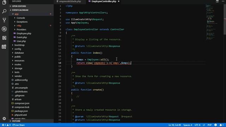Click the code minimap overview
The height and width of the screenshot is (127, 226).
tap(214, 22)
